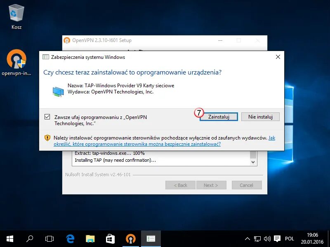Select 'Installing TAP (may need confirmation)' log line
This screenshot has width=330, height=247.
point(115,160)
